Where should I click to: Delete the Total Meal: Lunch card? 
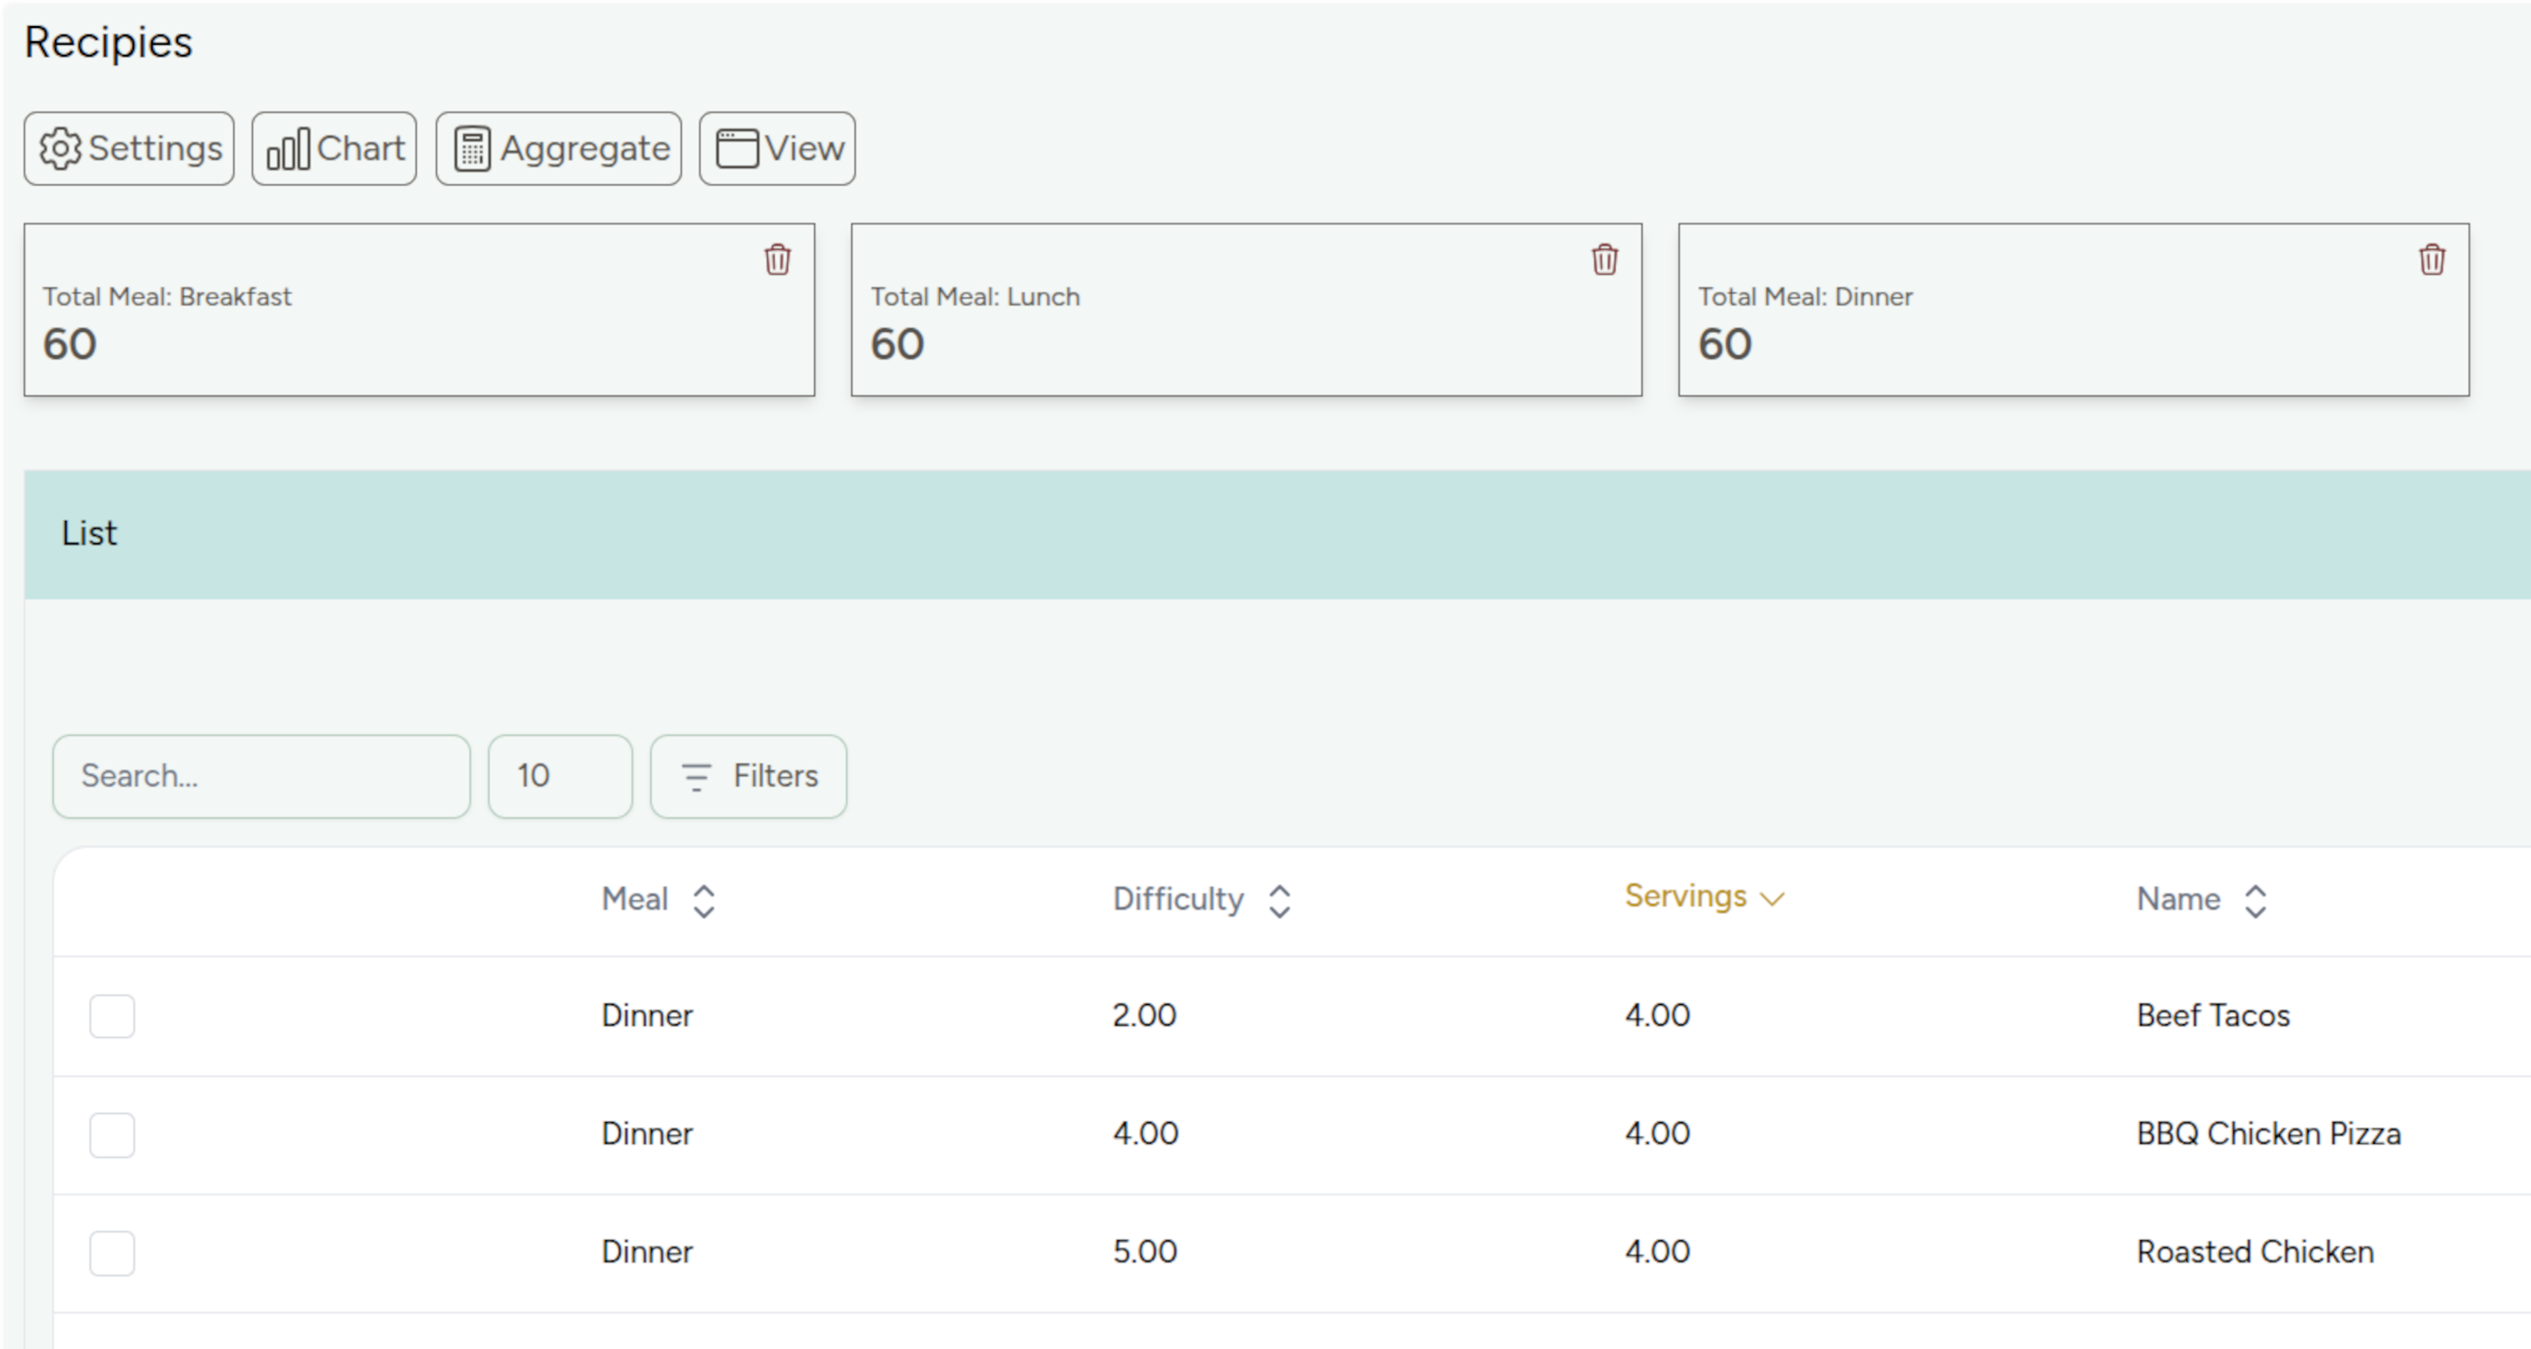tap(1605, 259)
